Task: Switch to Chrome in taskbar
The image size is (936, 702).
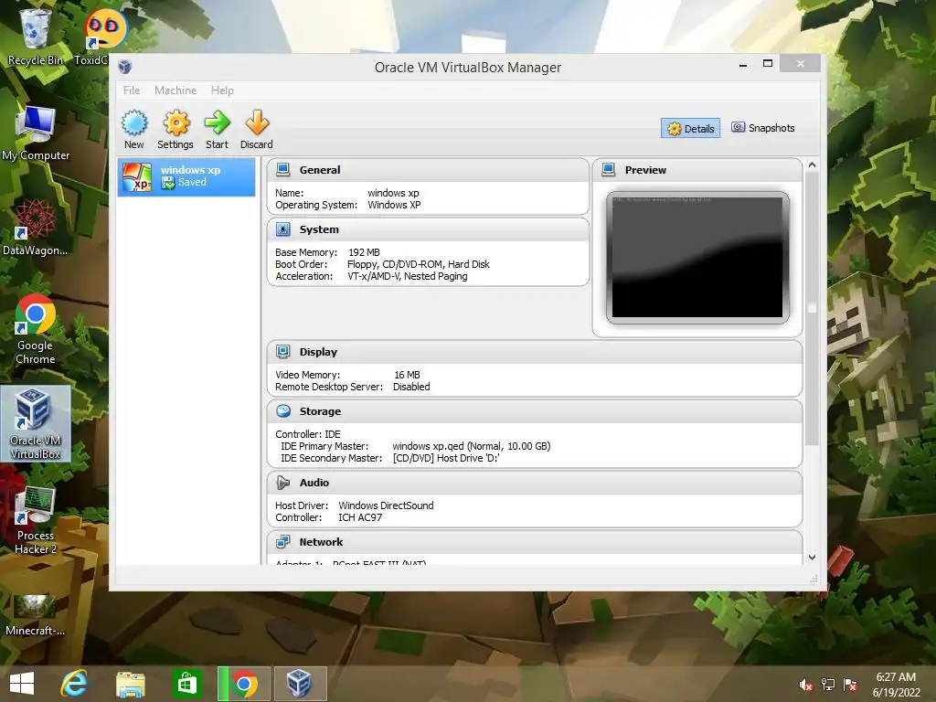Action: coord(243,684)
